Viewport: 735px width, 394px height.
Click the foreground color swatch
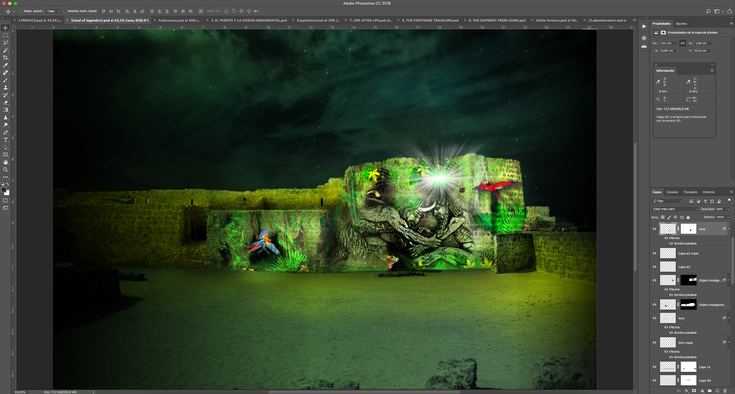tap(3, 190)
